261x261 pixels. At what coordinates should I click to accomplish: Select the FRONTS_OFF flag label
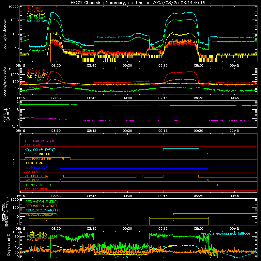[x=35, y=185]
